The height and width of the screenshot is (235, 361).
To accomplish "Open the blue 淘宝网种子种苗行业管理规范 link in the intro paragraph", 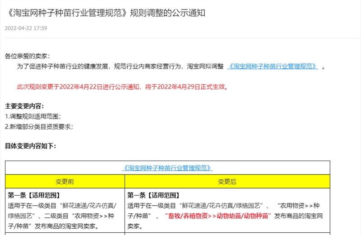I will [x=273, y=67].
